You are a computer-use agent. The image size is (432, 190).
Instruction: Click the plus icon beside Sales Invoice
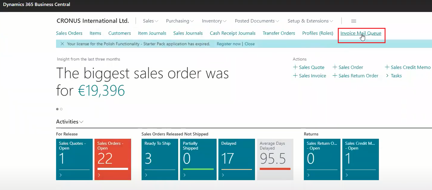tap(295, 76)
